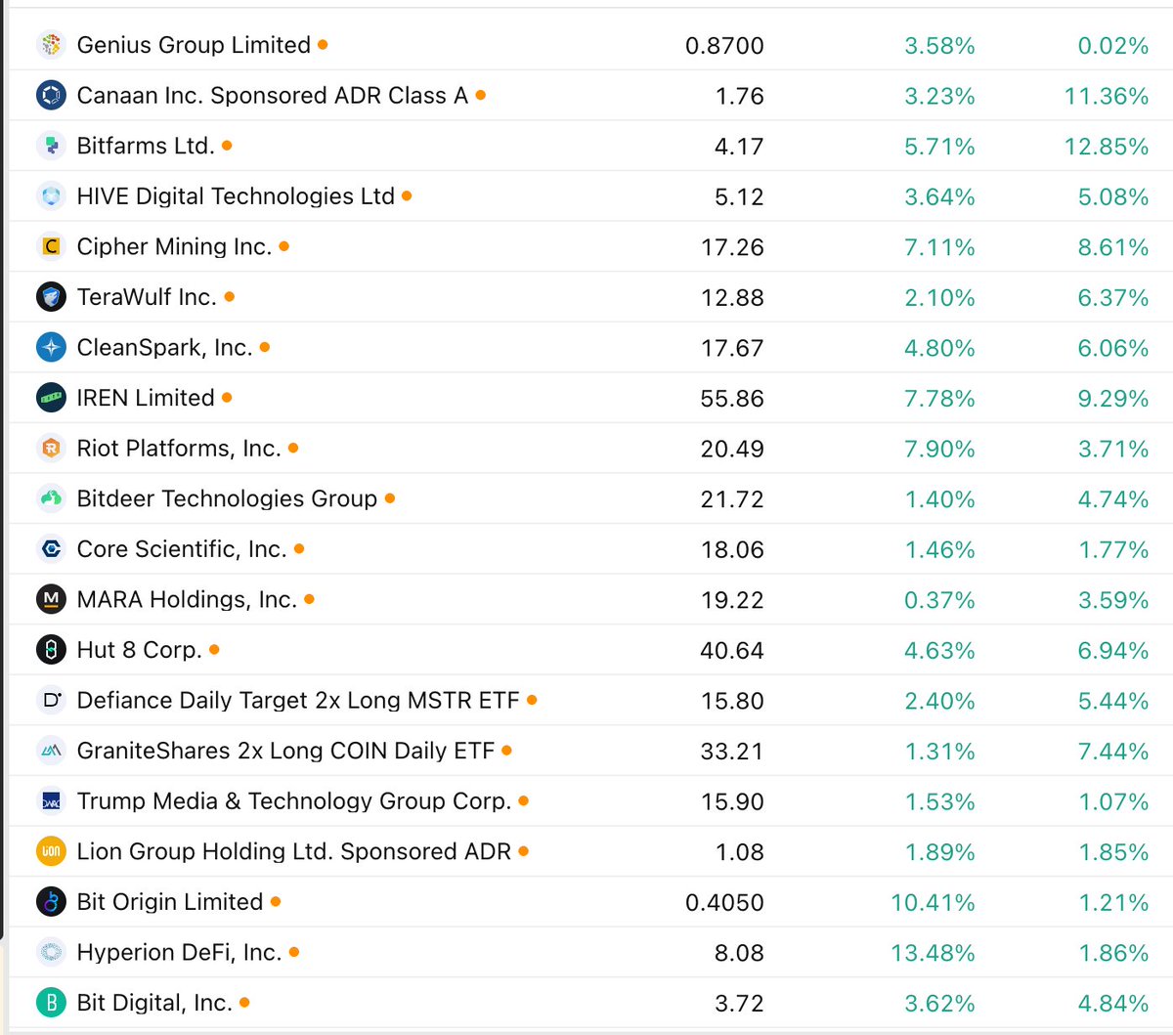Click the Bitdeer Technologies green logo
Screen dimensions: 1173x1035
coord(51,498)
